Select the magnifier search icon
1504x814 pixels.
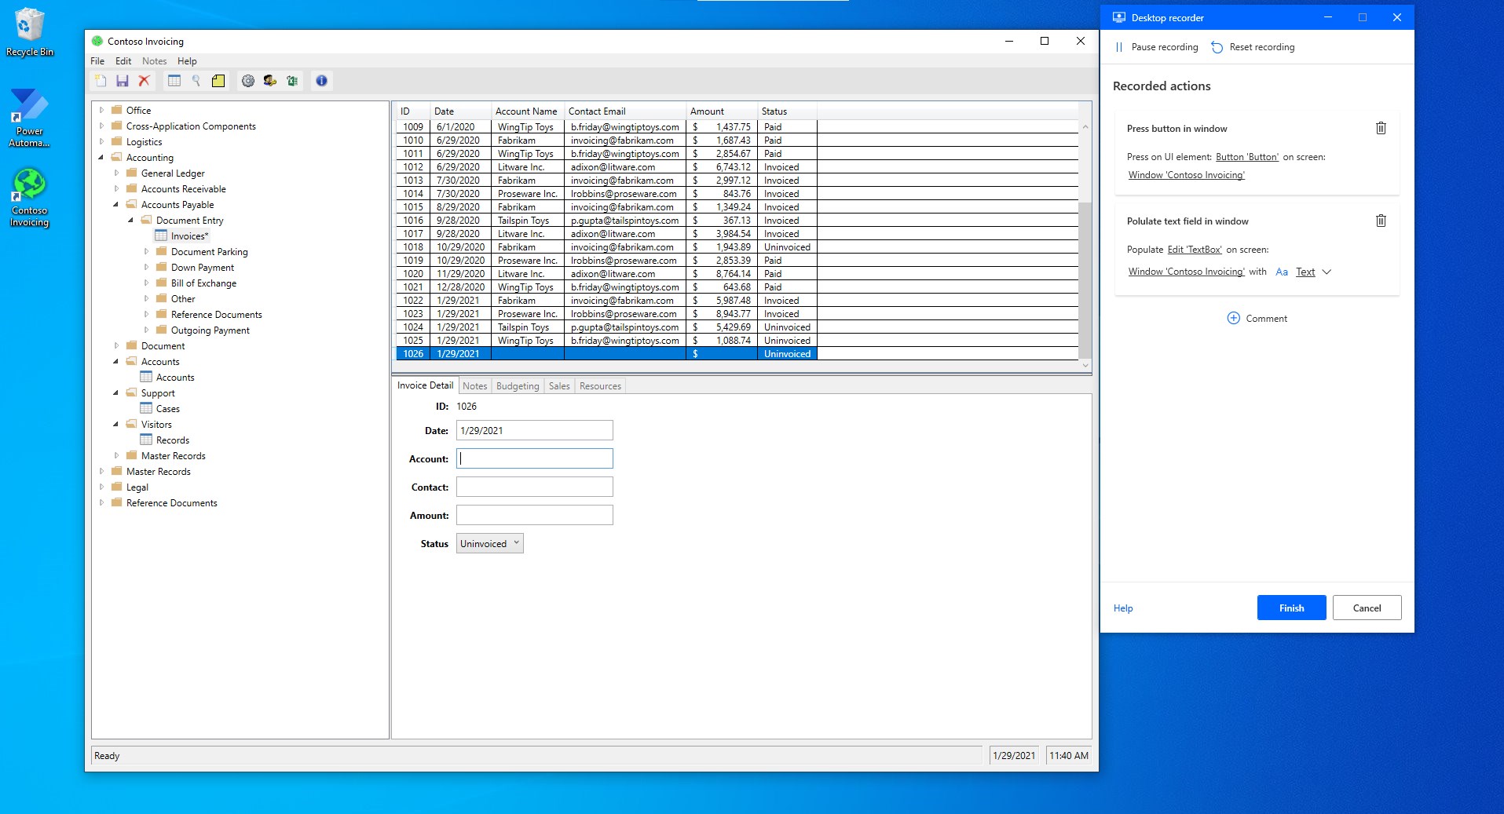pyautogui.click(x=195, y=80)
